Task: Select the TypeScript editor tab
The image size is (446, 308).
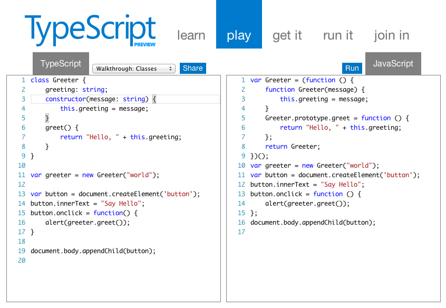Action: pos(61,63)
